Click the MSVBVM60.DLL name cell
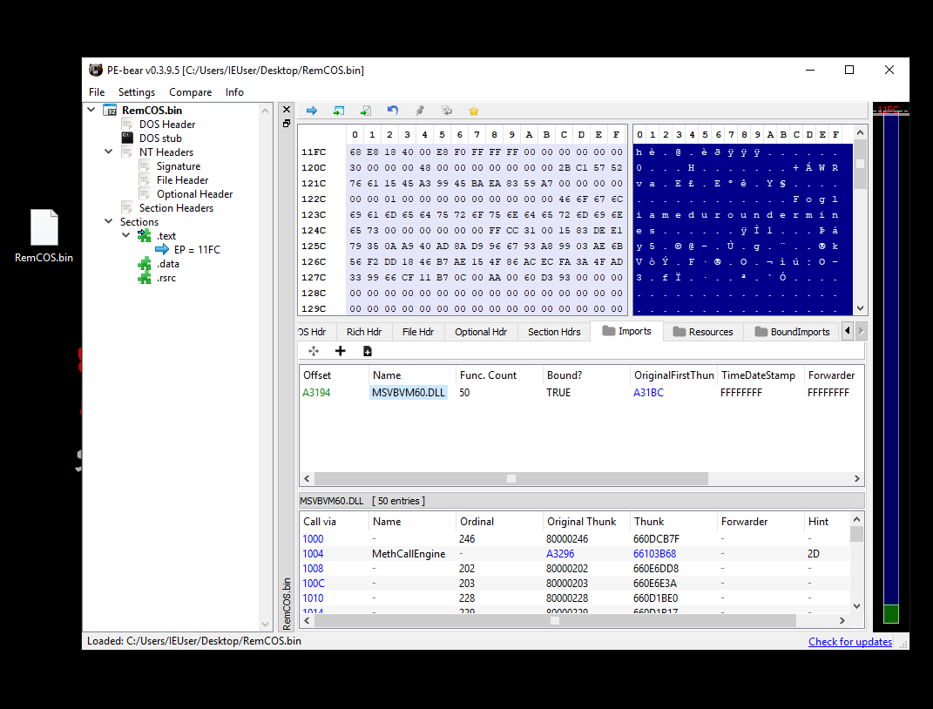 click(x=409, y=393)
